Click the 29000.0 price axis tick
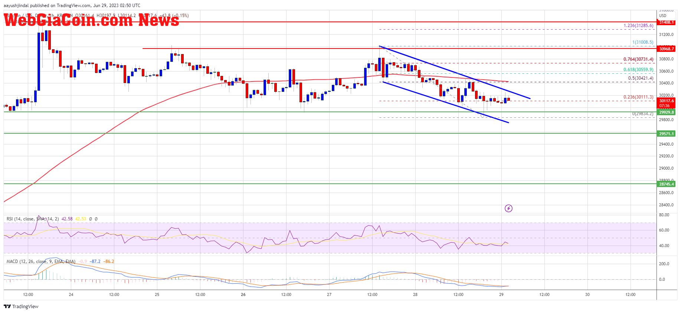The height and width of the screenshot is (313, 681). coord(666,168)
